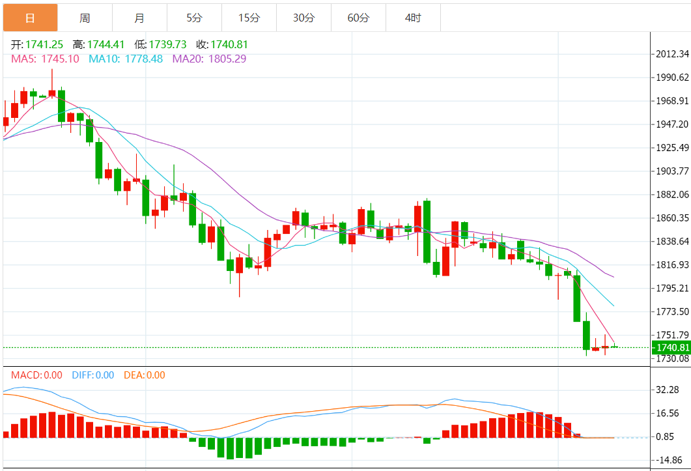
Task: Click the 1795.21 price axis label
Action: [673, 288]
